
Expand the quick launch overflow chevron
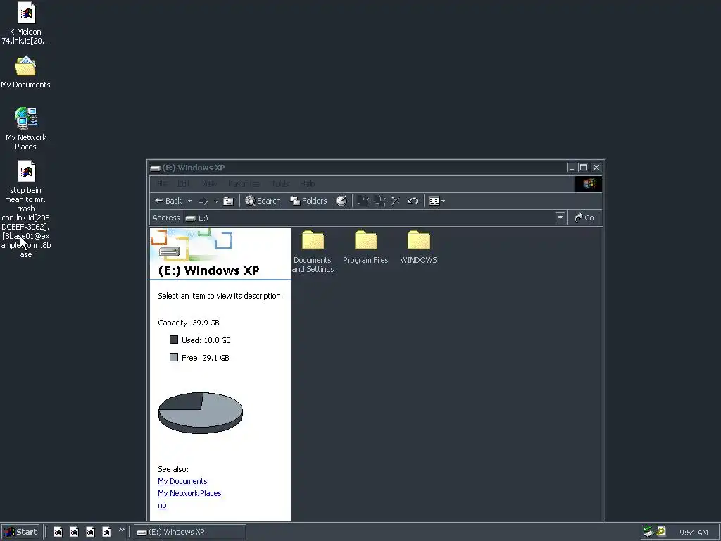[121, 530]
